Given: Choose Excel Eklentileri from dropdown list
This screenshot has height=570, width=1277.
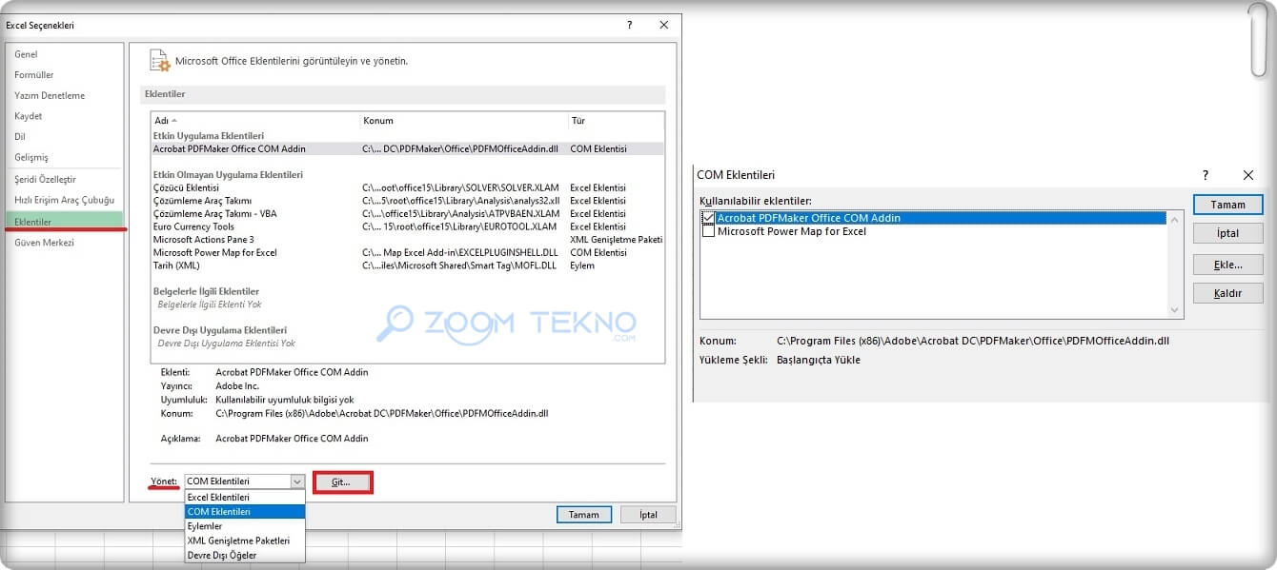Looking at the screenshot, I should 245,497.
